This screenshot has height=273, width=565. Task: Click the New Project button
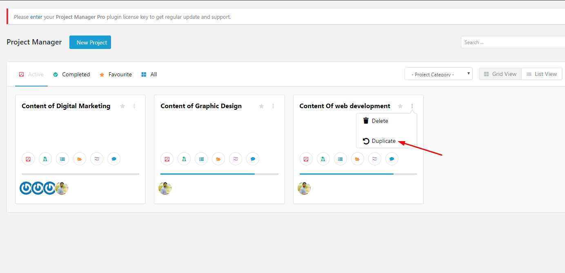(90, 42)
